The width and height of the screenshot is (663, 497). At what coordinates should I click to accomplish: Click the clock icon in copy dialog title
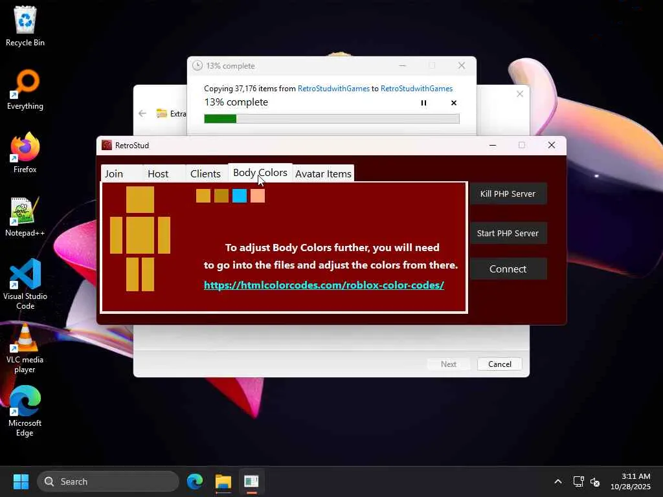[x=197, y=65]
